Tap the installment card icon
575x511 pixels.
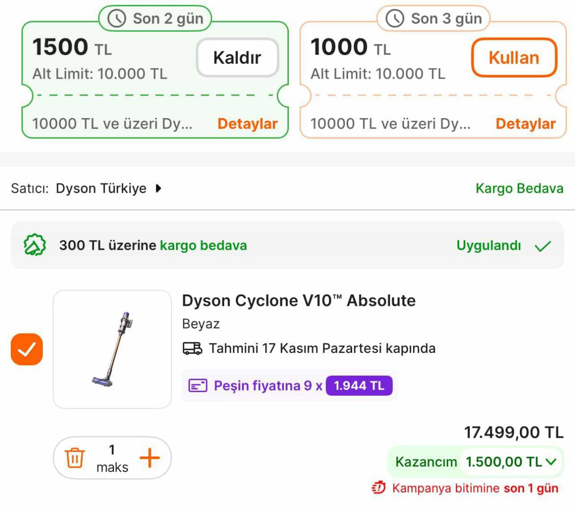coord(198,386)
